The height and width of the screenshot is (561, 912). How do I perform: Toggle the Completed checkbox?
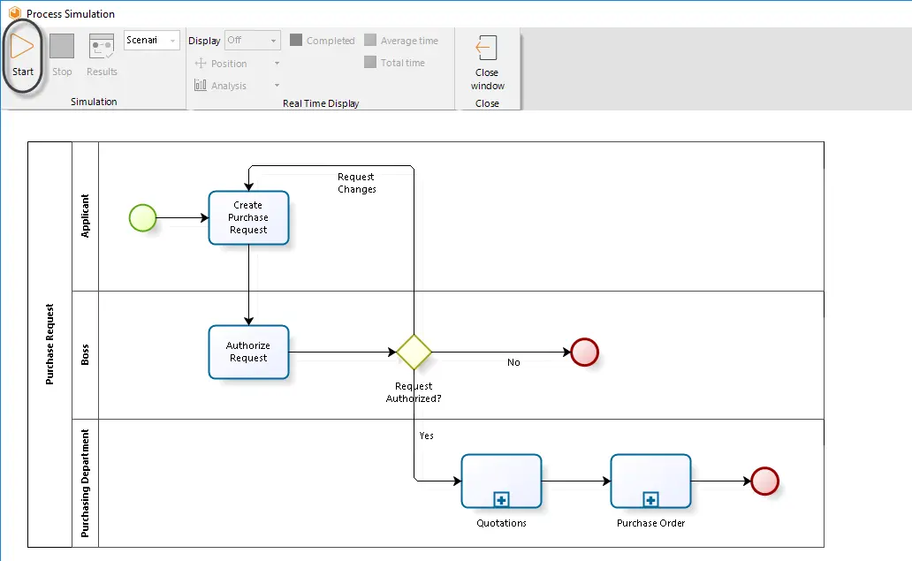[x=296, y=40]
